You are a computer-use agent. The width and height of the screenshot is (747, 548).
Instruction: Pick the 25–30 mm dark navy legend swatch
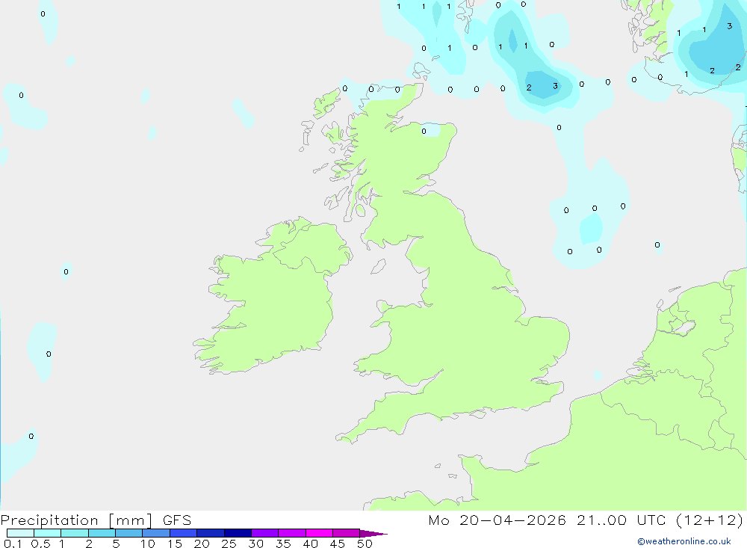click(238, 533)
